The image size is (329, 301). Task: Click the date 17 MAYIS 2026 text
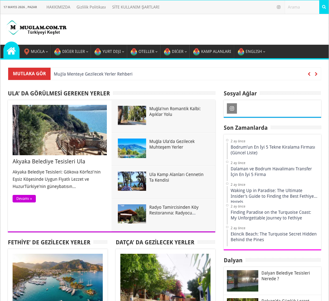(20, 7)
